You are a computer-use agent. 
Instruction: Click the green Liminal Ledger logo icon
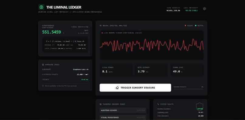coord(41,7)
